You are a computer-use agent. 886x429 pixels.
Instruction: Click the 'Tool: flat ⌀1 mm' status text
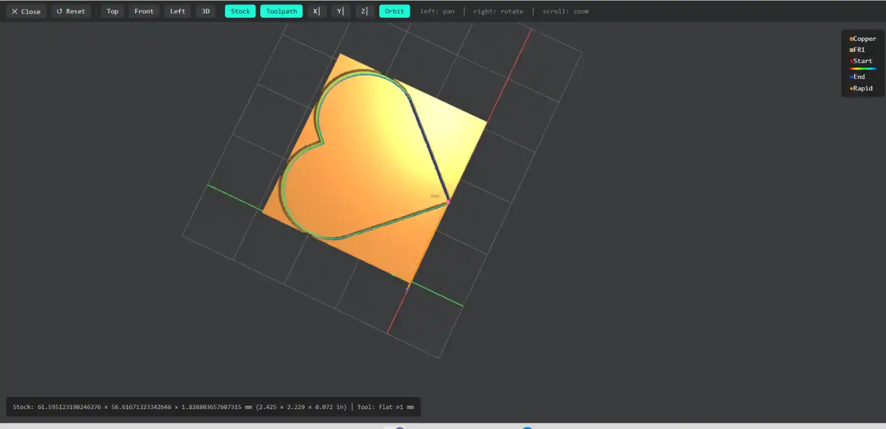tap(385, 407)
